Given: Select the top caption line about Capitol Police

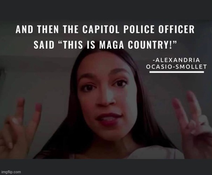Looking at the screenshot, I should point(105,29).
